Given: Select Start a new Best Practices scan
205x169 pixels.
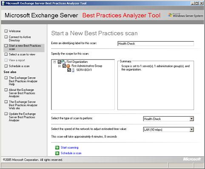Looking at the screenshot, I should (x=25, y=47).
